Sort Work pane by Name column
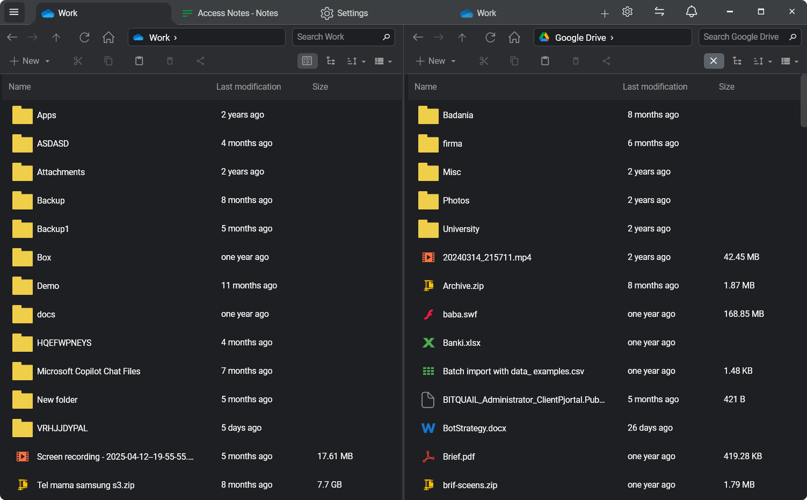This screenshot has width=807, height=500. (20, 86)
